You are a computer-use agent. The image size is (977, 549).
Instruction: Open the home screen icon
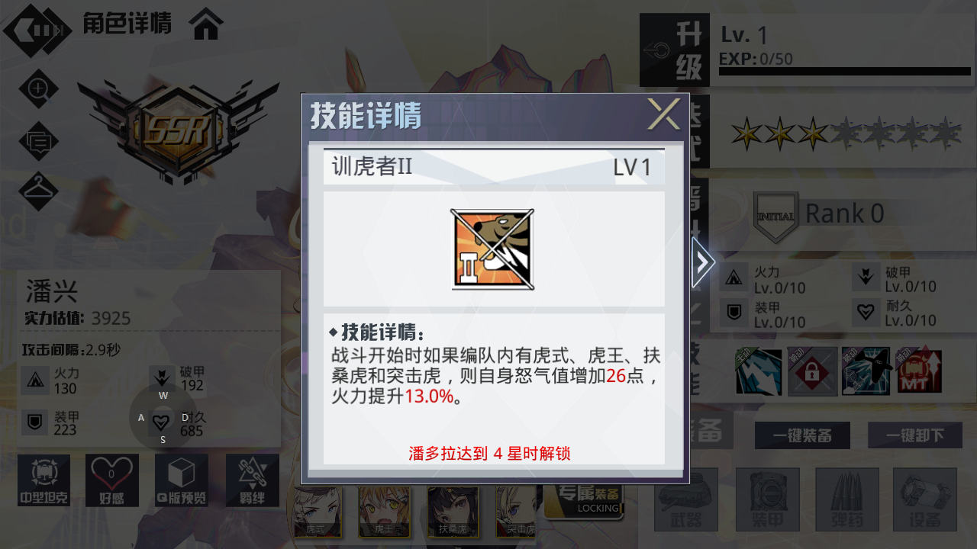[x=207, y=24]
